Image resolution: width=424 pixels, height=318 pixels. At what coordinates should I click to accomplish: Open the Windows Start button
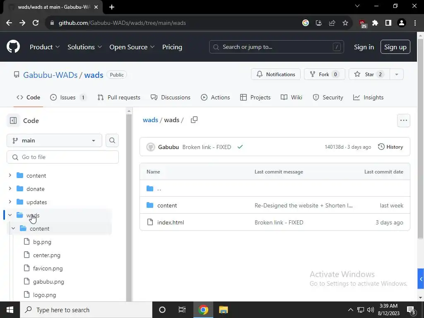(x=10, y=310)
